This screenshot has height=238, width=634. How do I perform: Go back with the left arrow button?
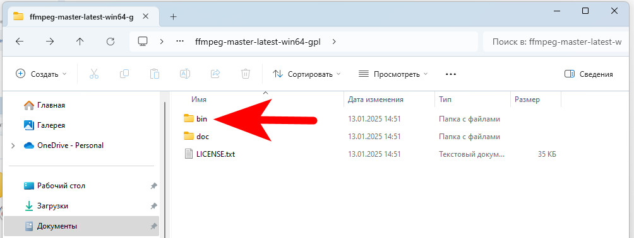pos(20,42)
